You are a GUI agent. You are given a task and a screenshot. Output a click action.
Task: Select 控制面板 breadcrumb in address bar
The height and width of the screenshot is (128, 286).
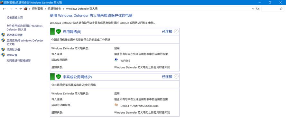(x=37, y=9)
